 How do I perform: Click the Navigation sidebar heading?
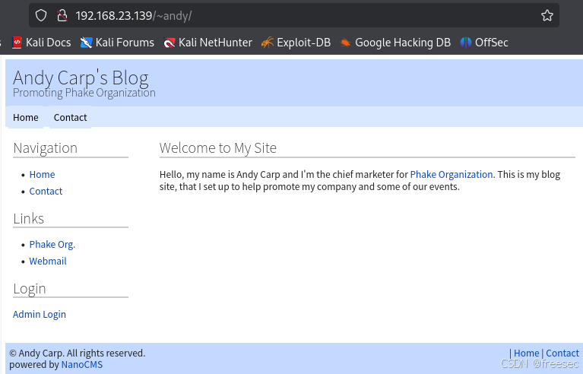click(x=46, y=148)
